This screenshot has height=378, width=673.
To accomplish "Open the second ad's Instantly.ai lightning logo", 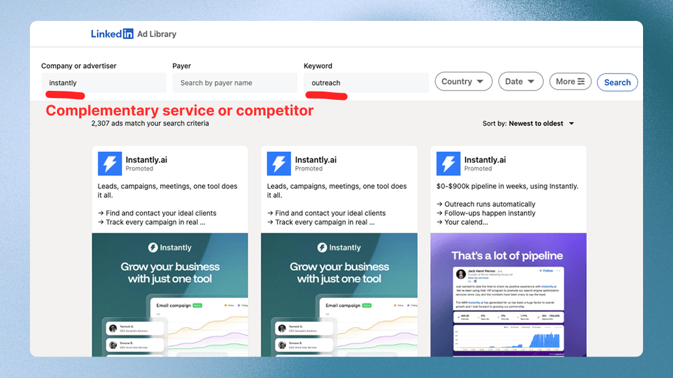I will pyautogui.click(x=279, y=164).
